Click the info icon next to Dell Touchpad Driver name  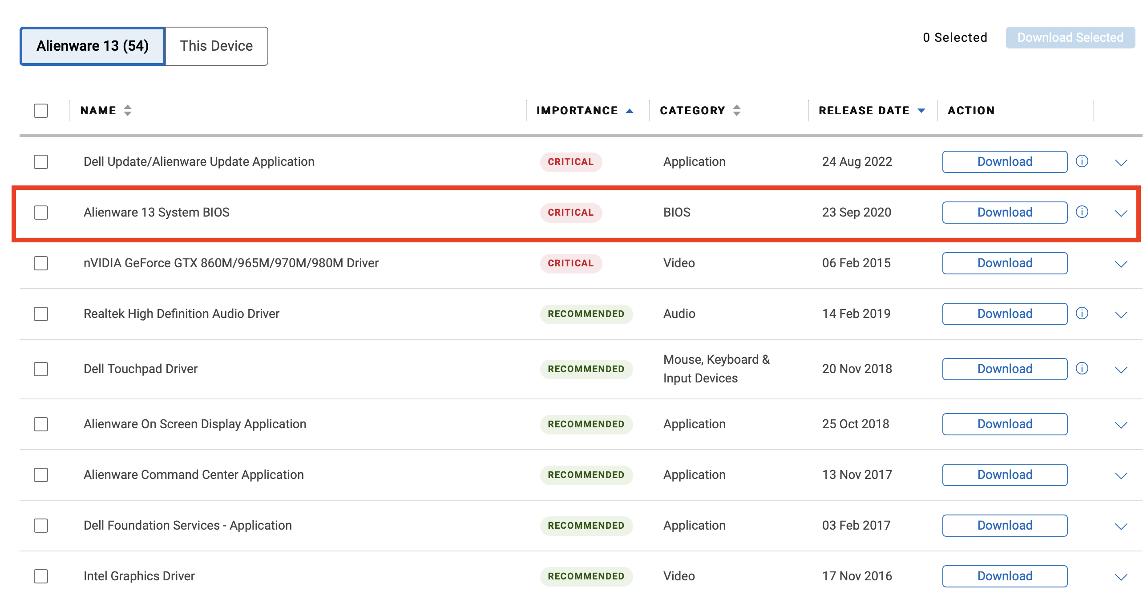coord(1082,369)
